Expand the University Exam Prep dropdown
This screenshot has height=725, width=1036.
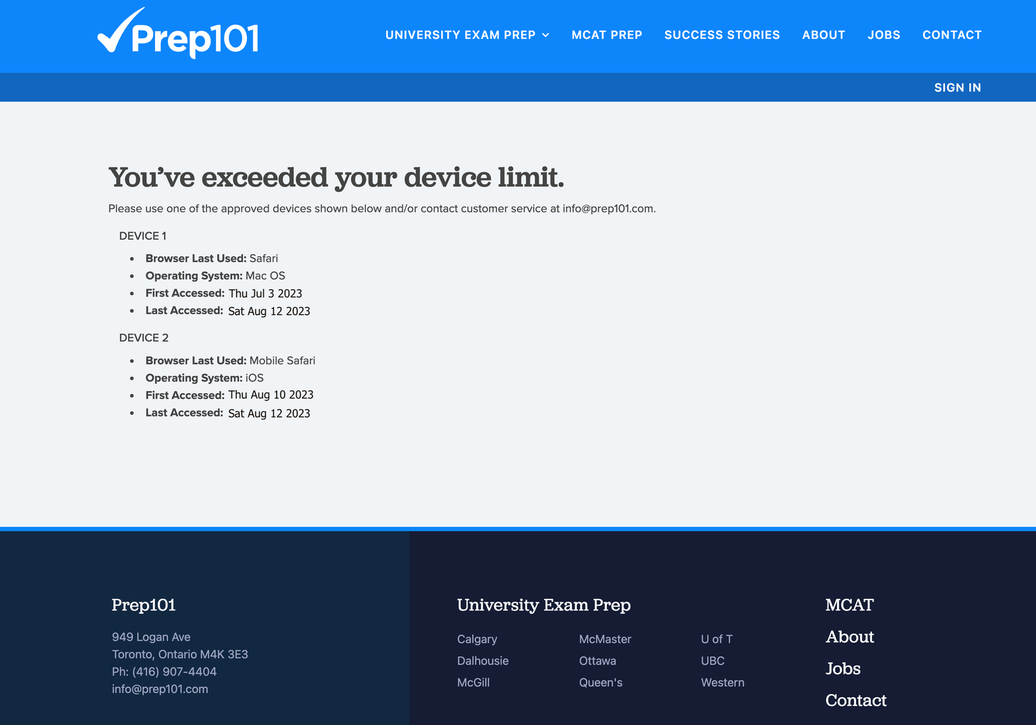click(x=467, y=35)
